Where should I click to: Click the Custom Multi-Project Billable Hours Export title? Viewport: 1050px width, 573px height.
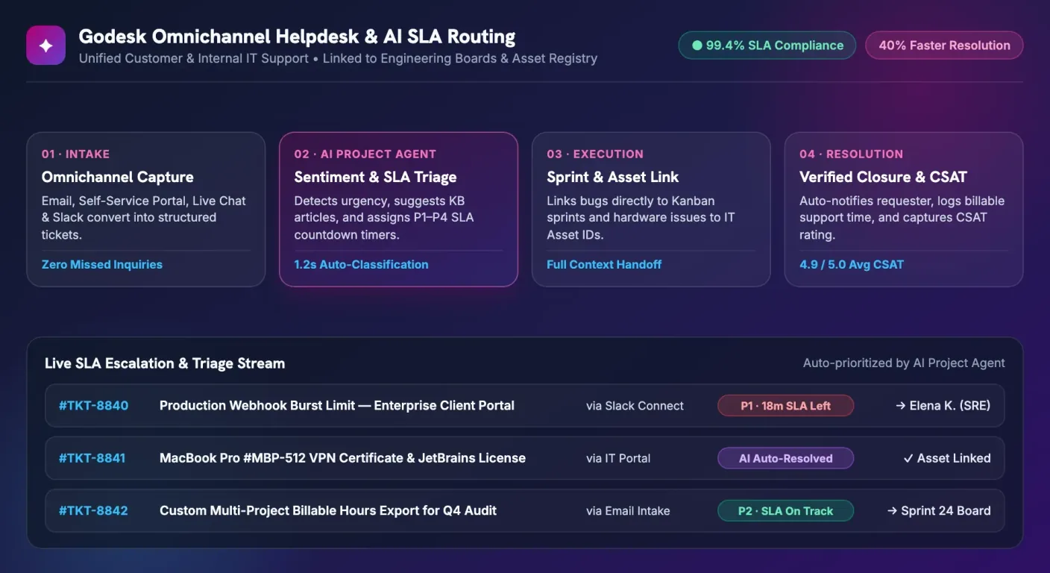pyautogui.click(x=328, y=511)
